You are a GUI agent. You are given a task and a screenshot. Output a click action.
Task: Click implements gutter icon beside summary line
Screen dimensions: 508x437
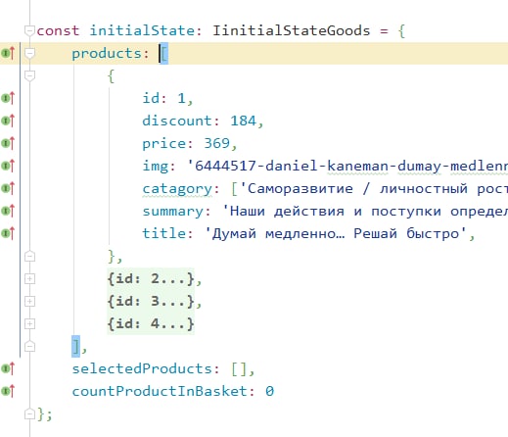pyautogui.click(x=8, y=211)
